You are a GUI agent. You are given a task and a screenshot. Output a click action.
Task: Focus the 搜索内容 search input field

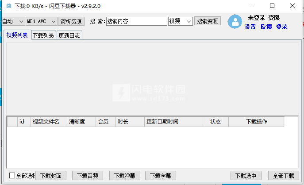[x=136, y=21]
